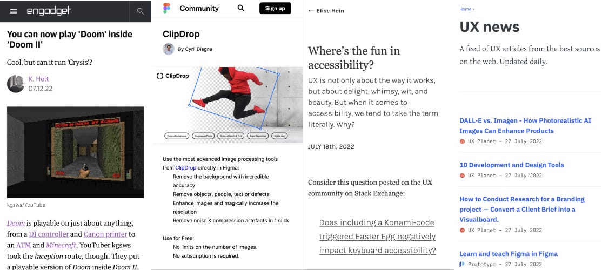Click the Doom in Doom II screenshot image
The width and height of the screenshot is (602, 270).
(x=75, y=152)
